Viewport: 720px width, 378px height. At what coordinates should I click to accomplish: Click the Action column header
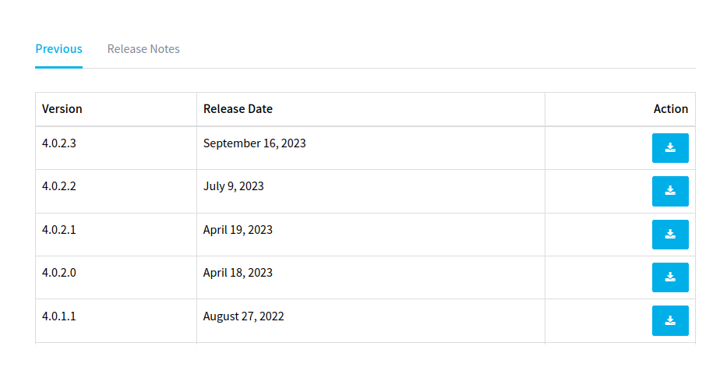(670, 109)
